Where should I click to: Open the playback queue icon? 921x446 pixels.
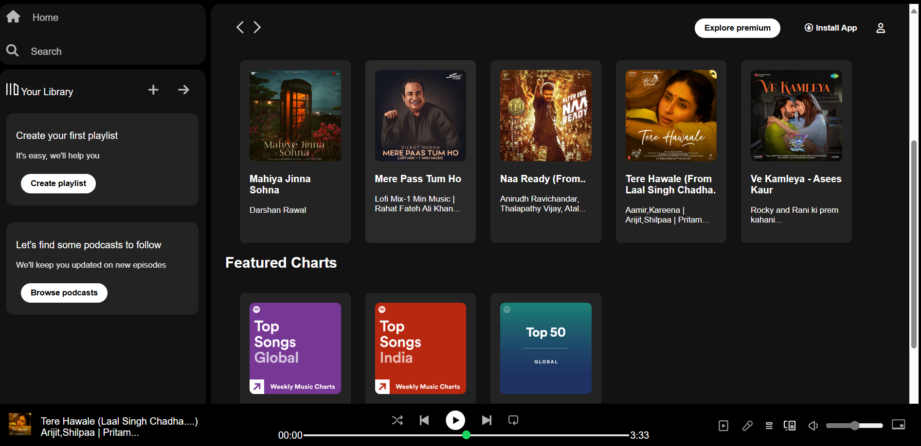(769, 426)
